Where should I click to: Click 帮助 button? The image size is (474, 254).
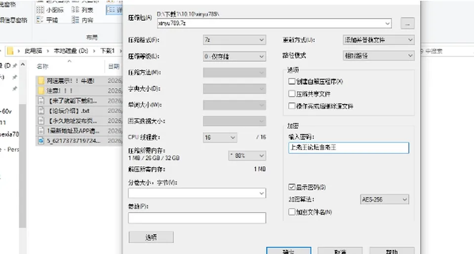(x=392, y=251)
